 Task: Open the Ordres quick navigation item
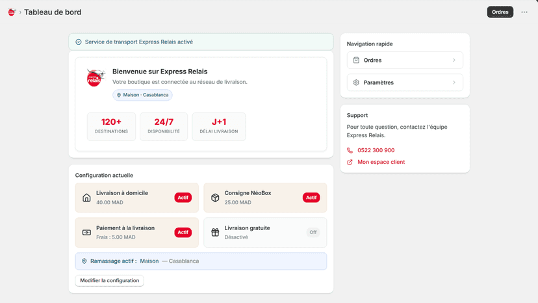click(405, 60)
